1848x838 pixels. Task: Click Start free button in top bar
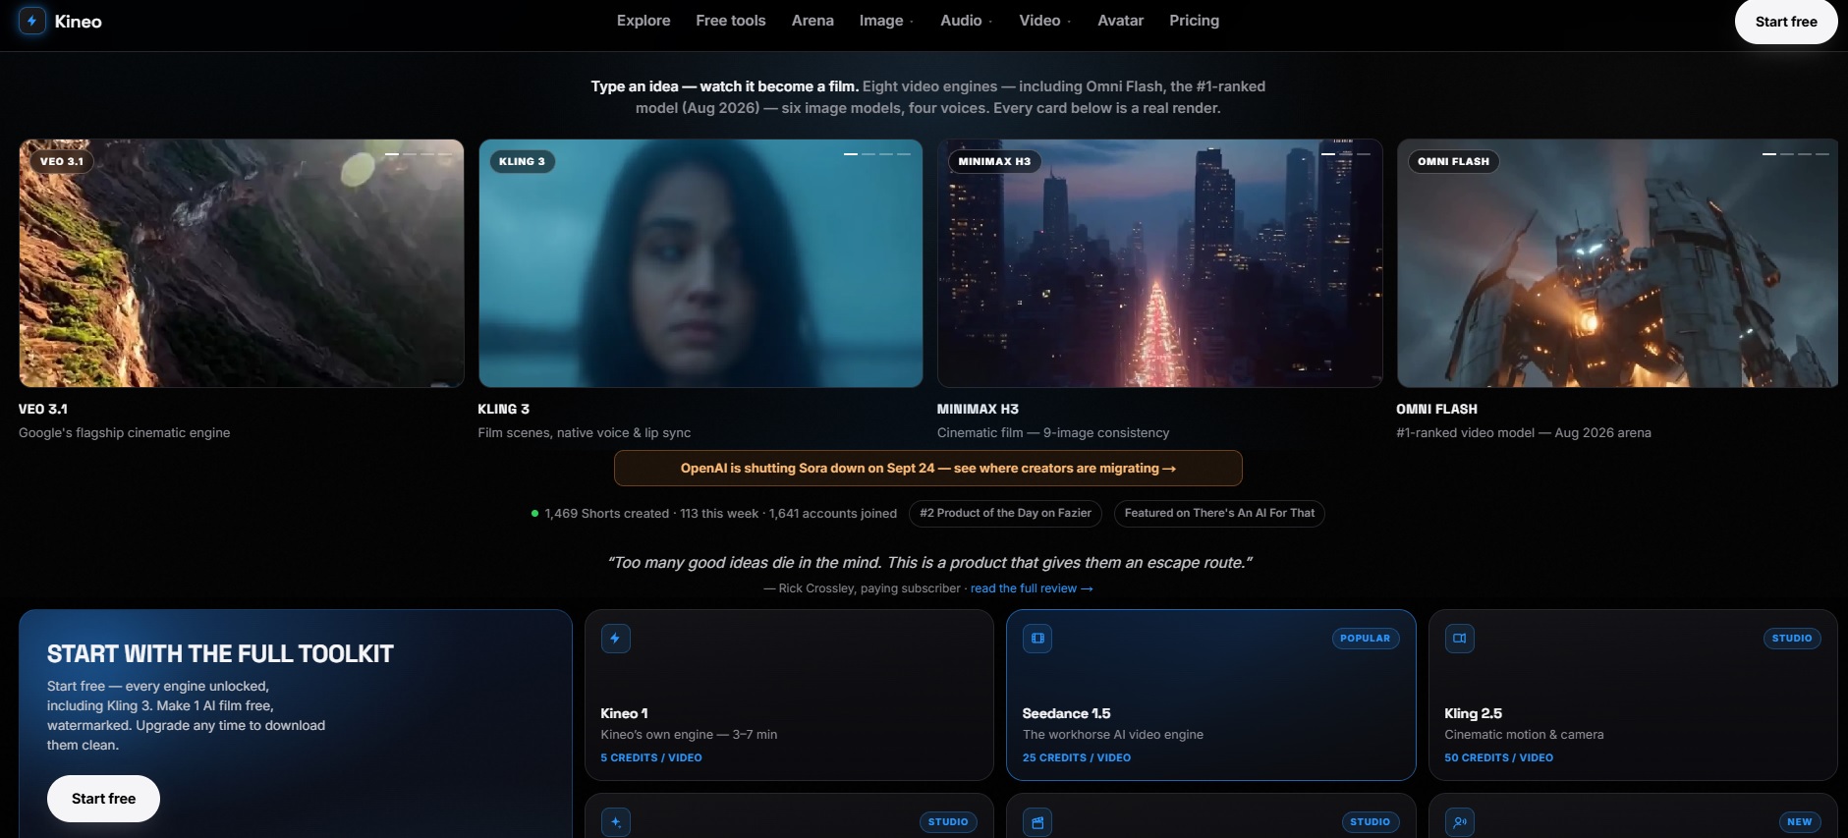tap(1786, 22)
